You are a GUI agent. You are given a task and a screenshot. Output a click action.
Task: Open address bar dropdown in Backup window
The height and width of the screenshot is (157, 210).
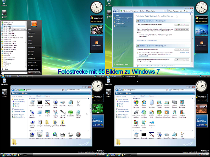[x=163, y=11]
